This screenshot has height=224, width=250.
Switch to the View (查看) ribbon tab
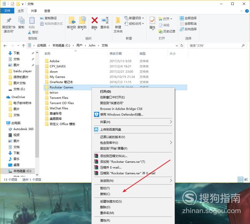tap(47, 11)
